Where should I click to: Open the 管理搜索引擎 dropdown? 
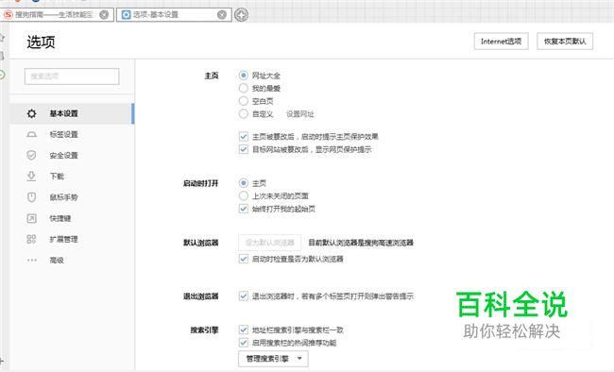click(273, 359)
